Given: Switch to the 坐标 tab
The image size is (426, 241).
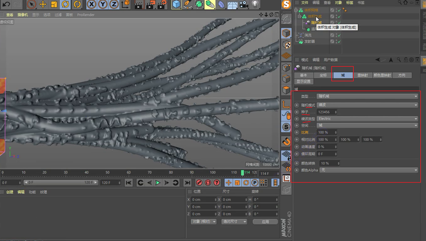Looking at the screenshot, I should [x=323, y=75].
